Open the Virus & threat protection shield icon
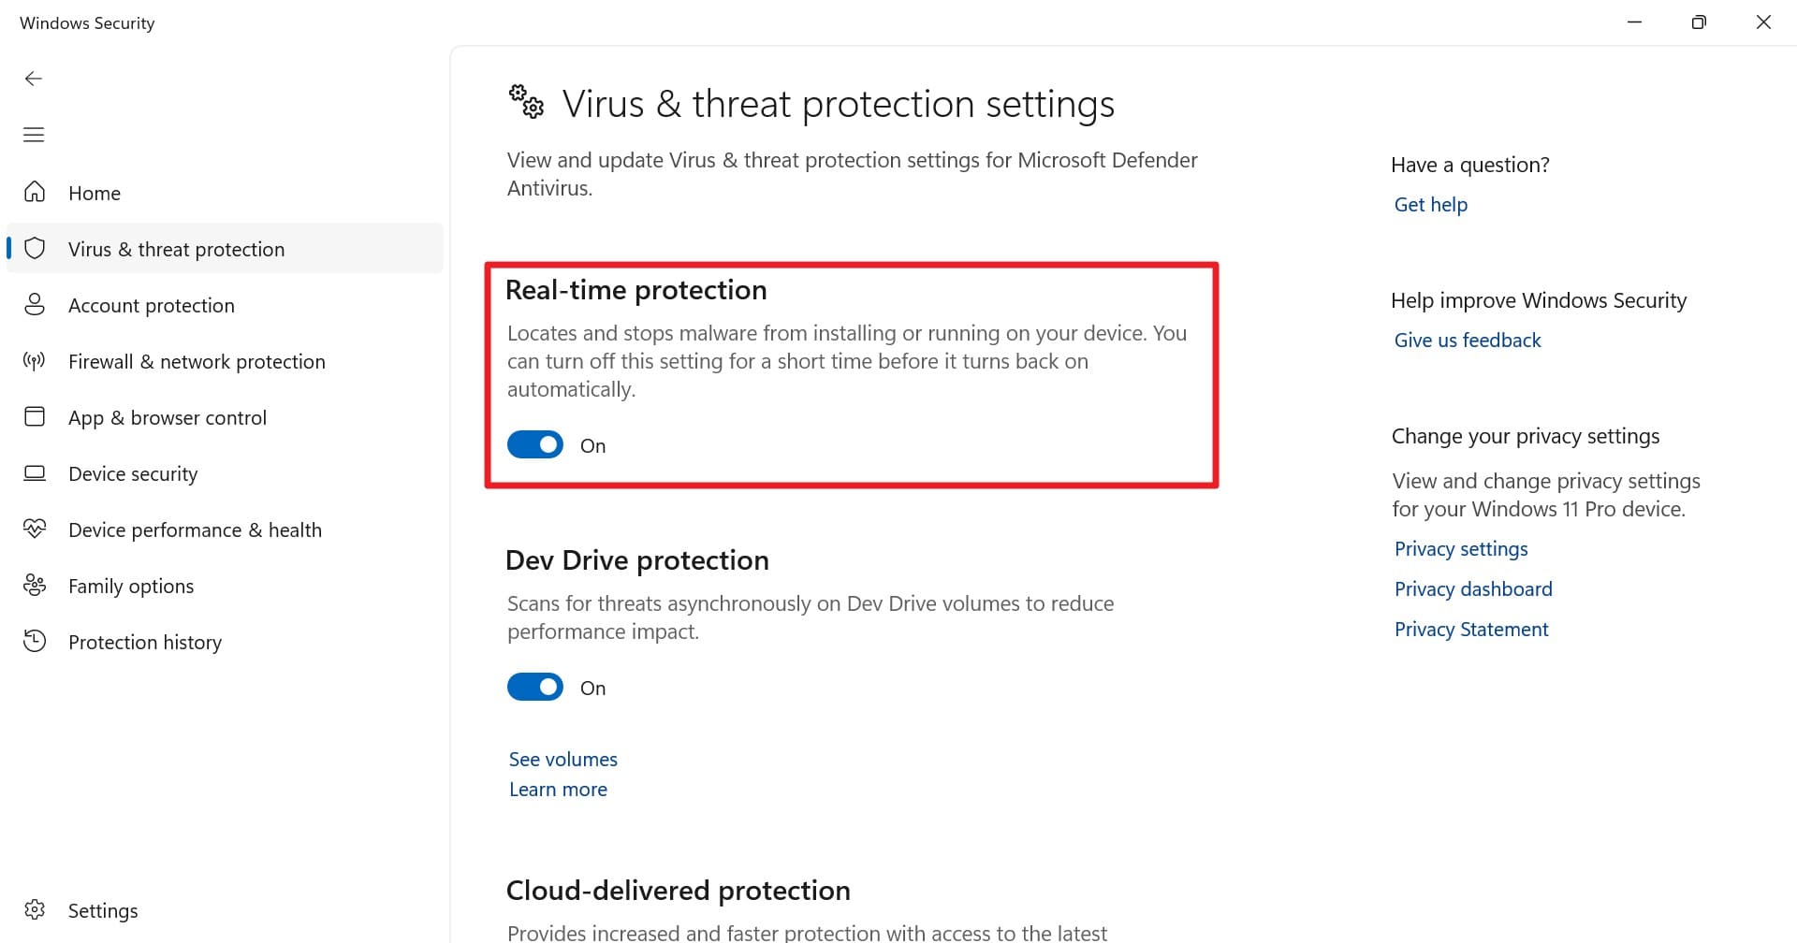 tap(36, 248)
